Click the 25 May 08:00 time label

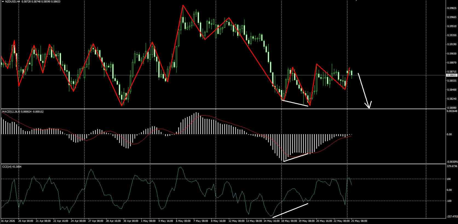pos(359,221)
